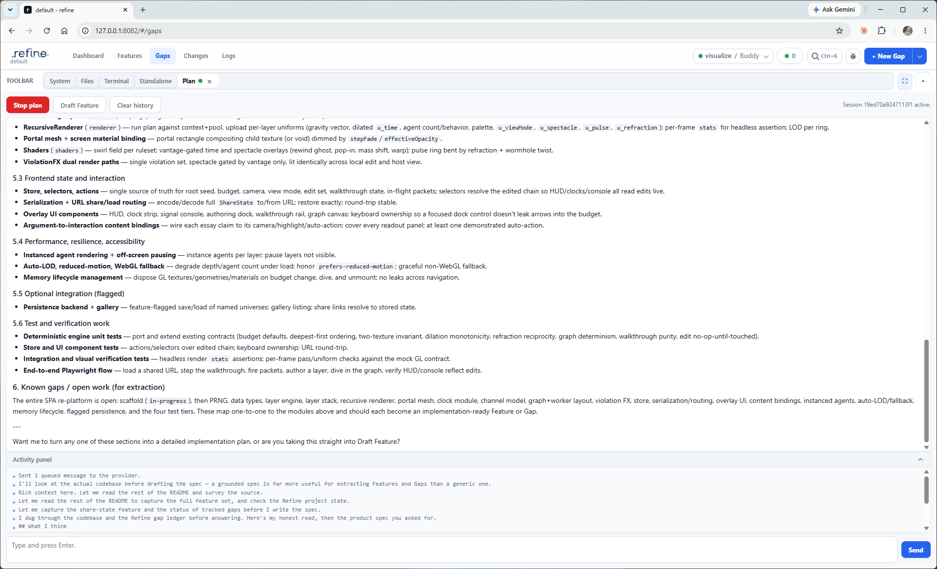Open the visualize / Buddy dropdown

tap(733, 56)
